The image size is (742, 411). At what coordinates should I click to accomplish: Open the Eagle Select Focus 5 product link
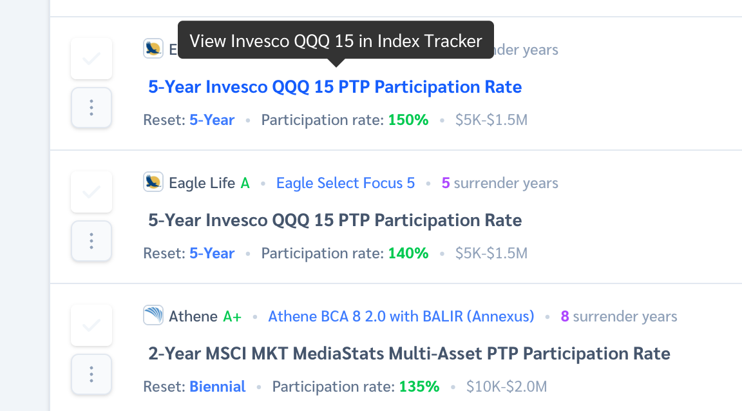tap(345, 183)
